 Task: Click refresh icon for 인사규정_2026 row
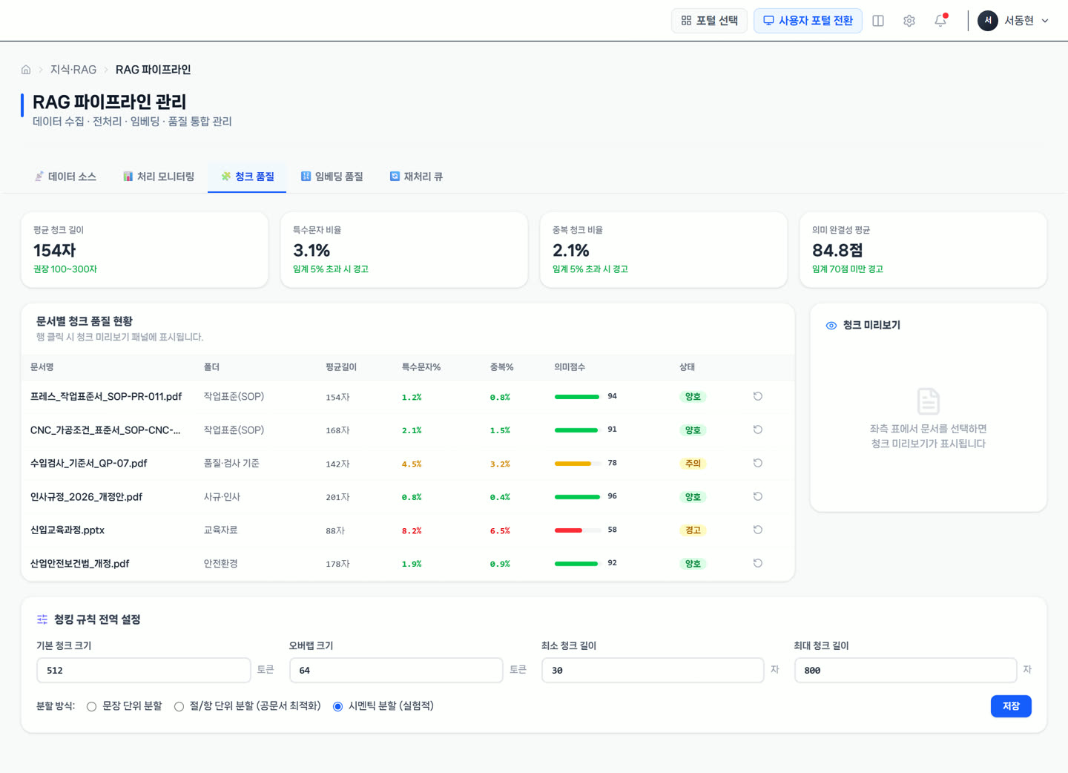coord(758,496)
